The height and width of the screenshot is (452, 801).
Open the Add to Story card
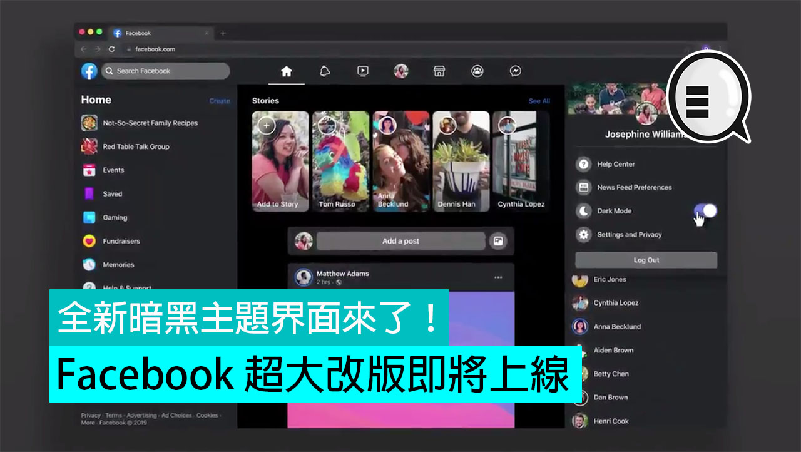click(x=280, y=162)
